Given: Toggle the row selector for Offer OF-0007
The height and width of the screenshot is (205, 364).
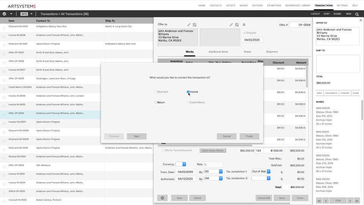Looking at the screenshot, I should coord(4,54).
